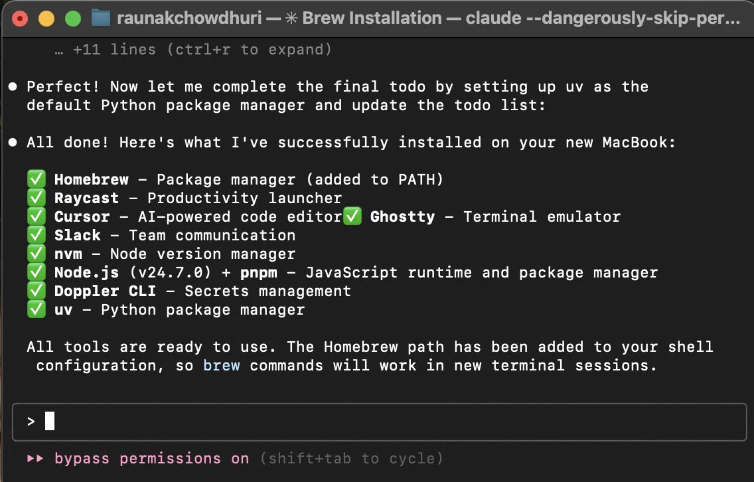The image size is (754, 482).
Task: Click the green checkmark before Ghostty
Action: pos(352,216)
